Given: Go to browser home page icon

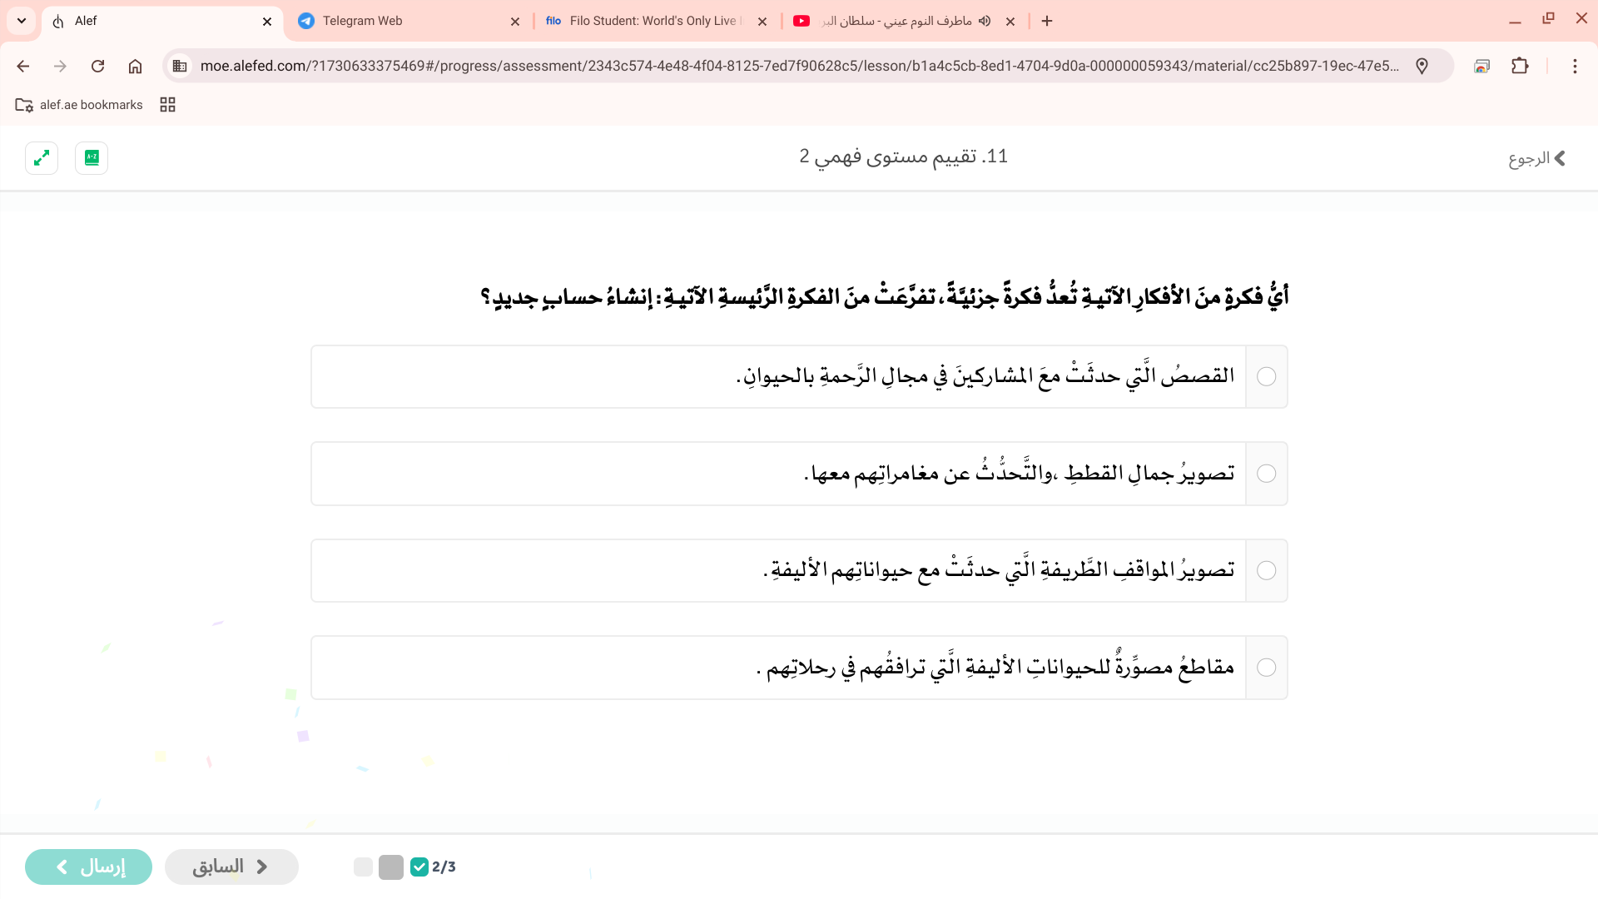Looking at the screenshot, I should coord(135,66).
